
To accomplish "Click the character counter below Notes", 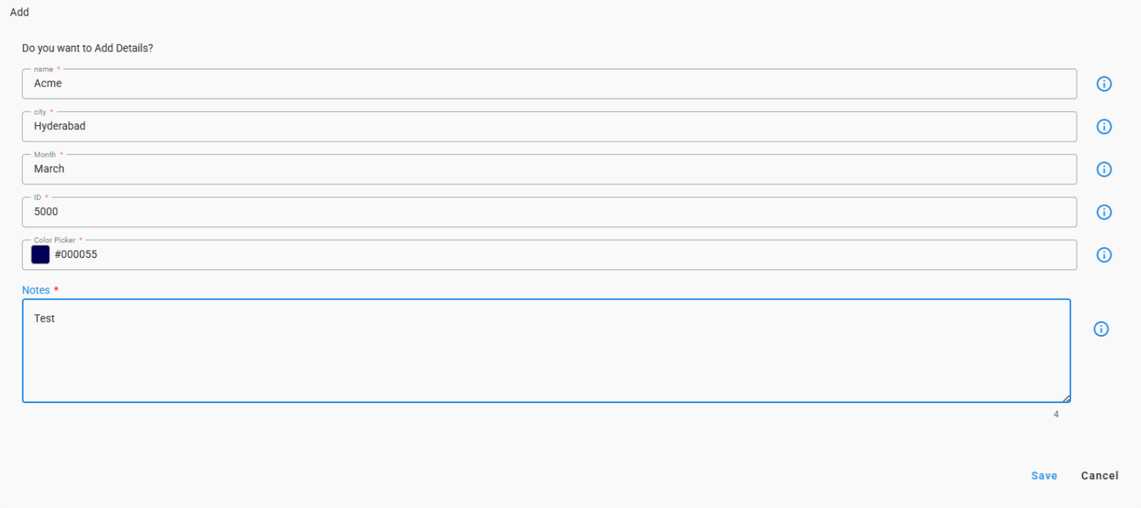I will tap(1056, 414).
